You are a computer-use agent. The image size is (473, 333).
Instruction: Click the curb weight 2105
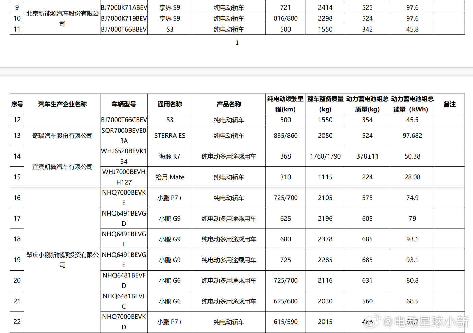[x=325, y=198]
